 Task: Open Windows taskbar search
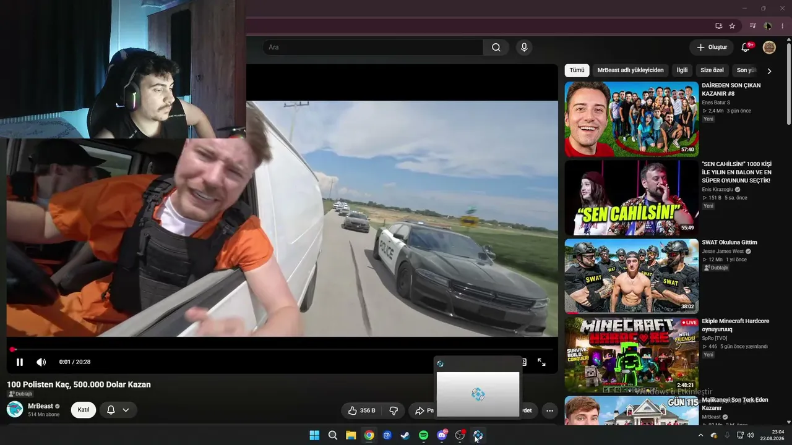[332, 435]
